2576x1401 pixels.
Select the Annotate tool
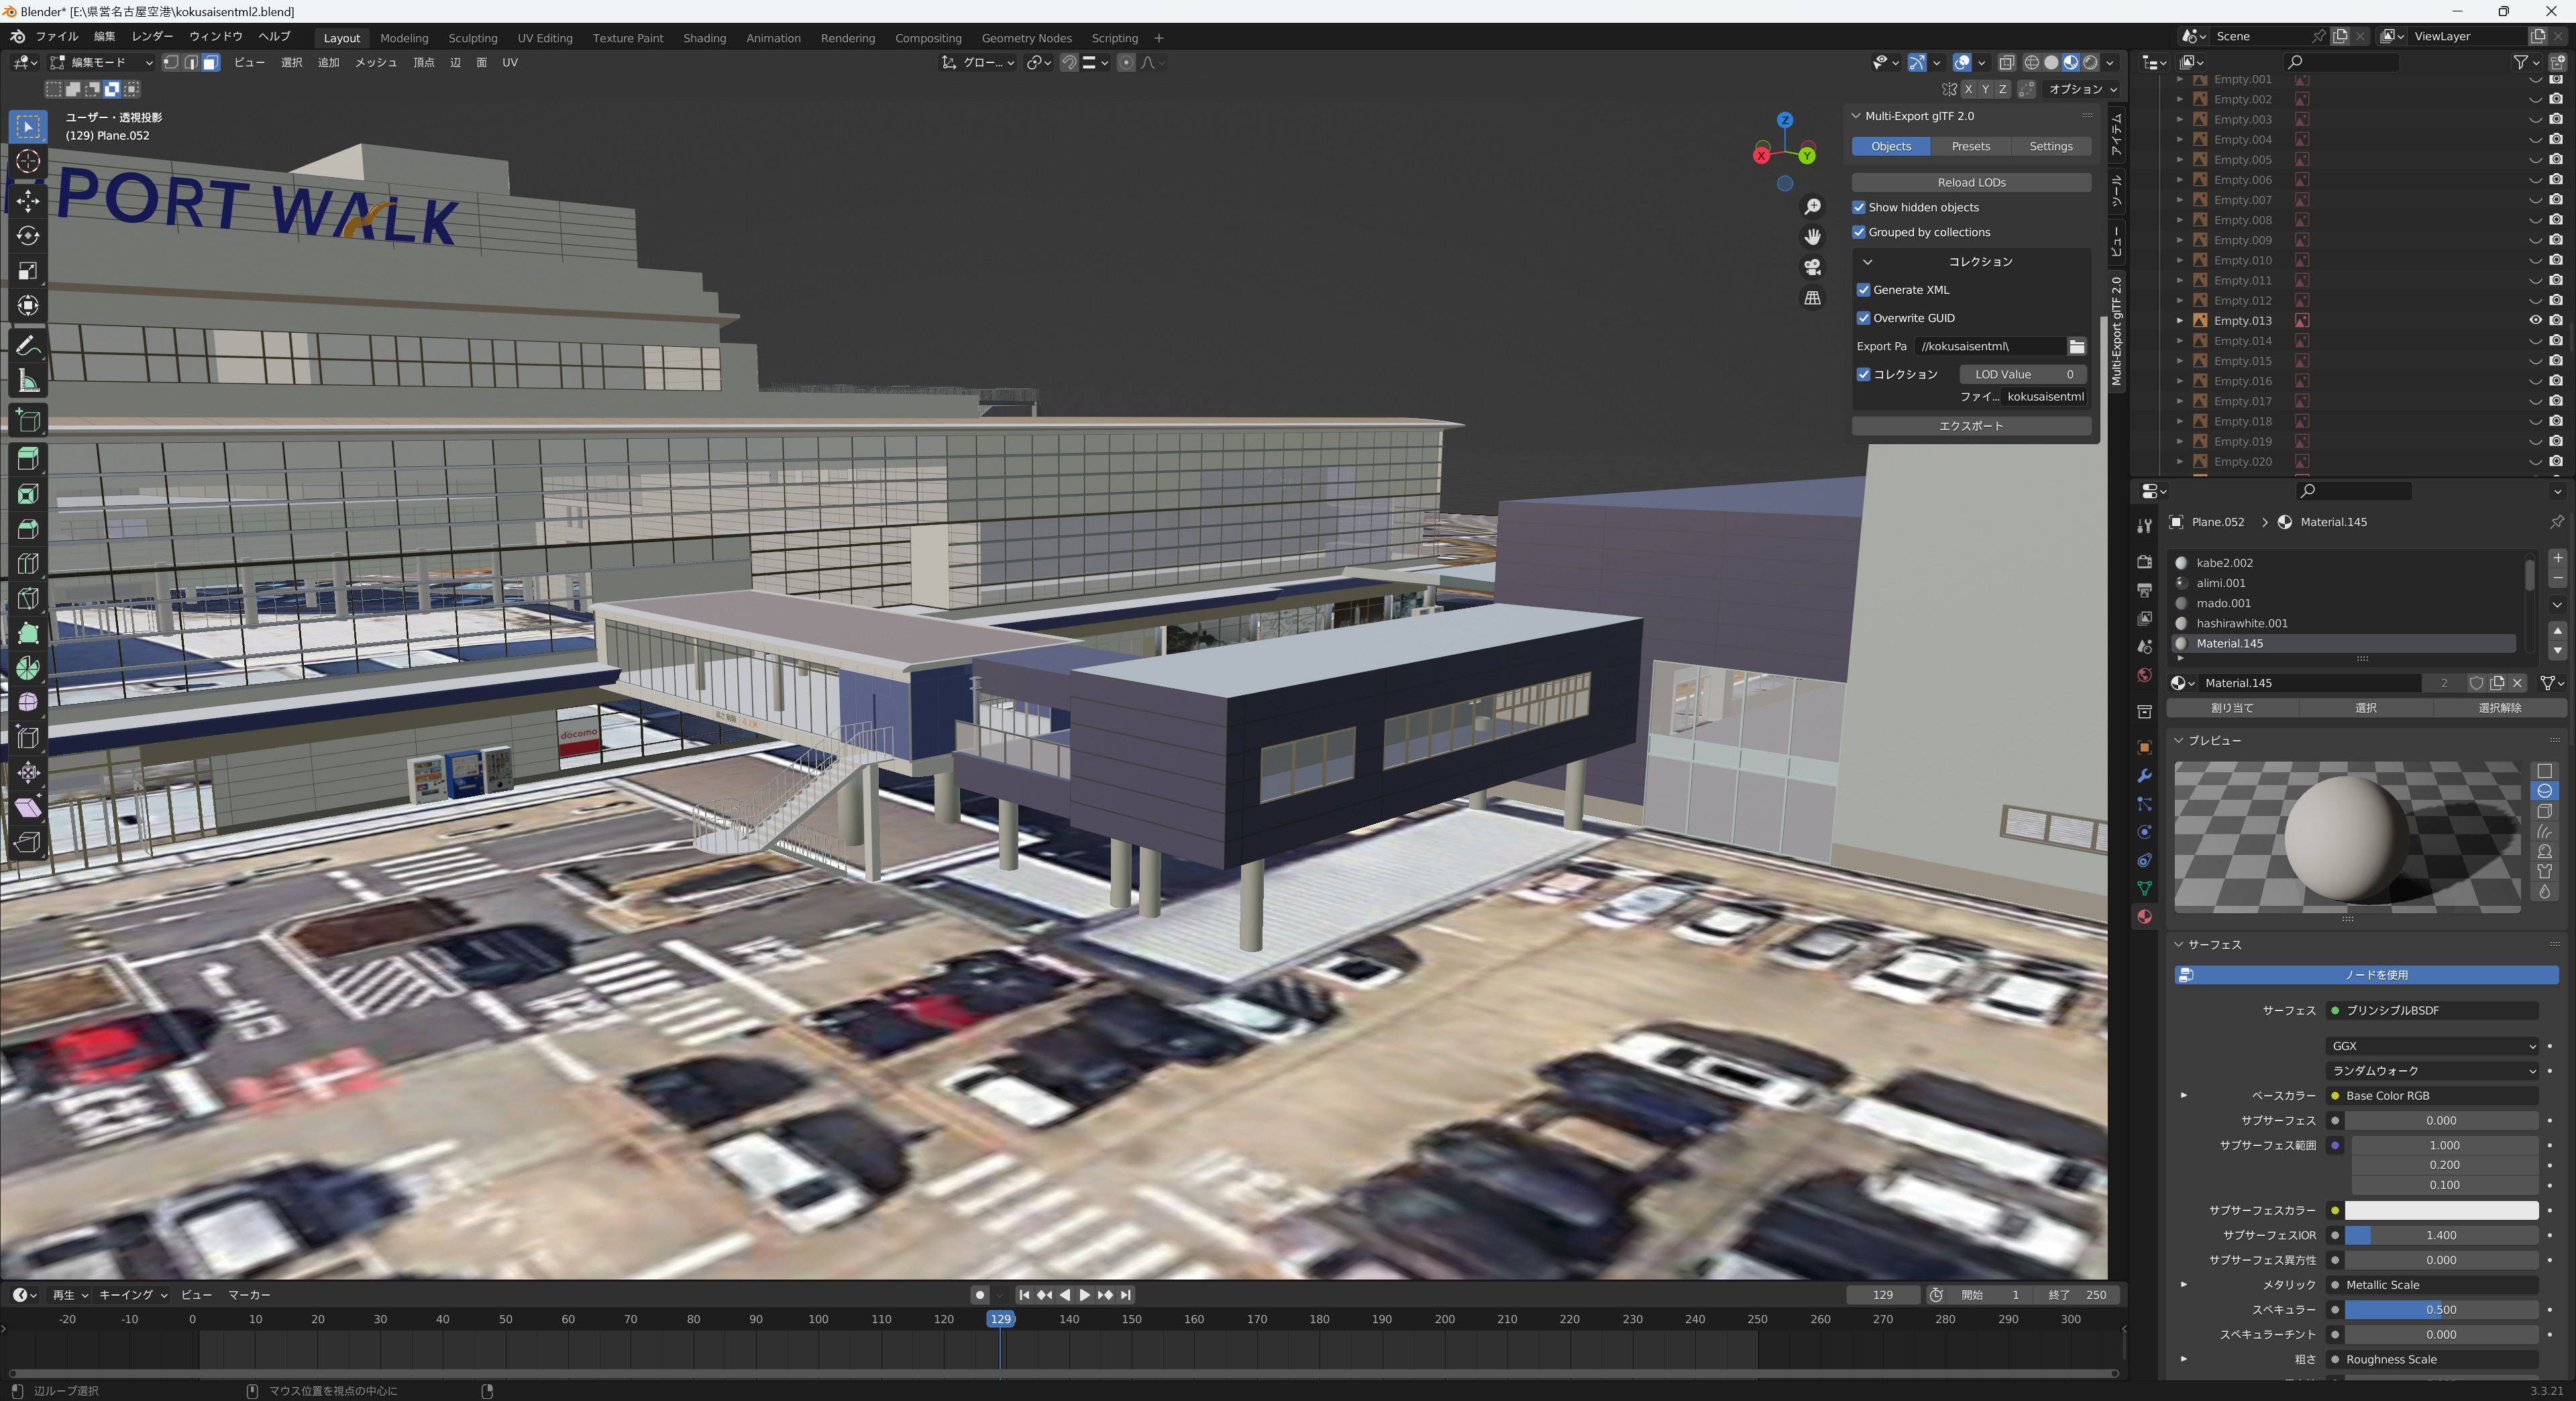pos(28,346)
